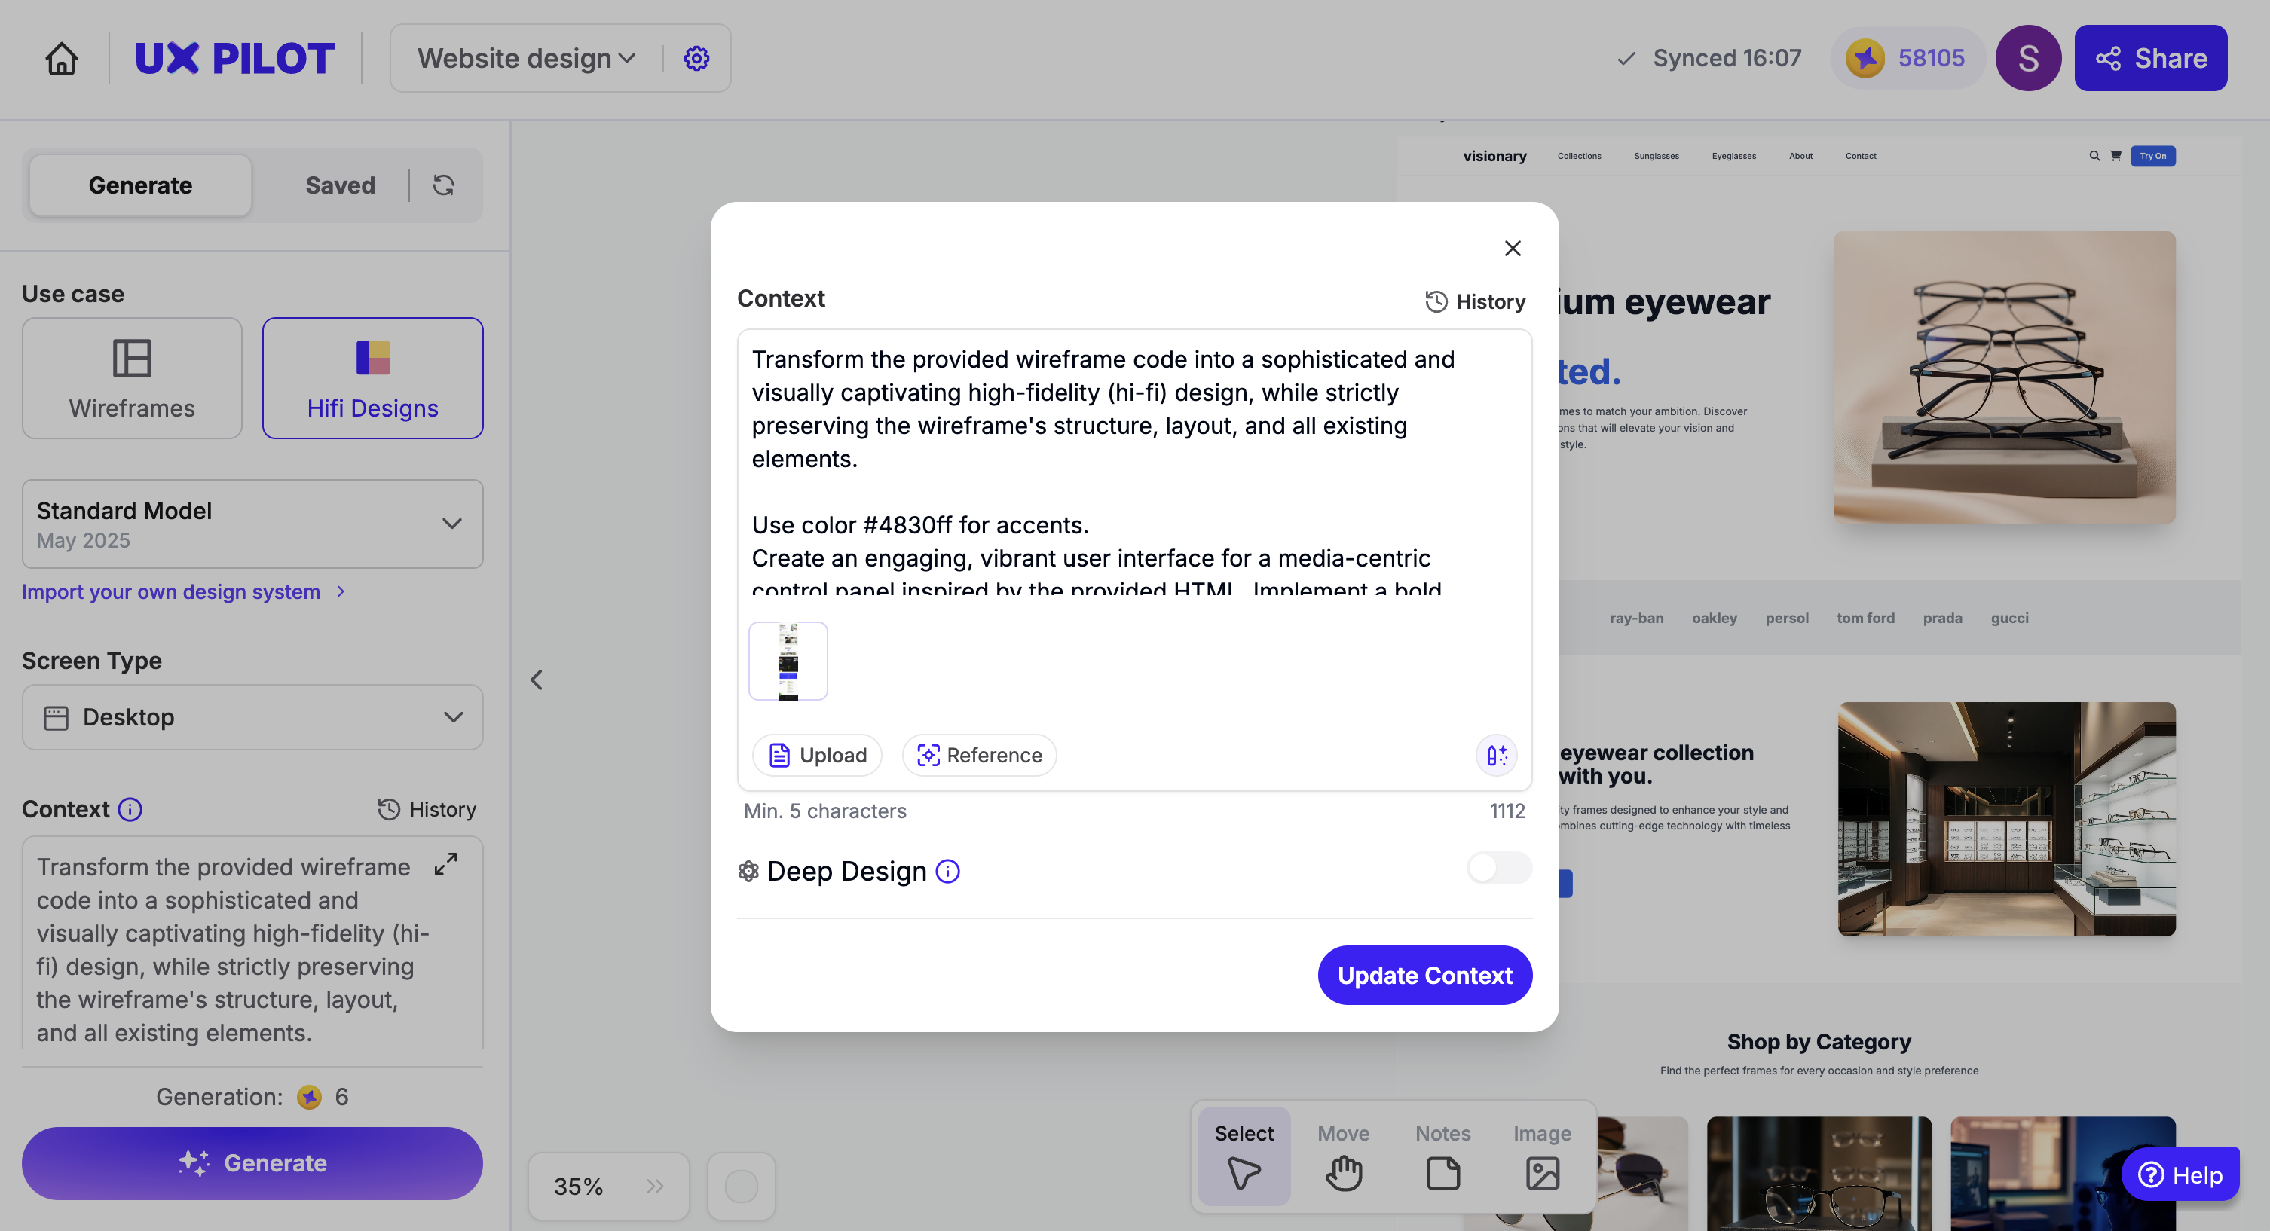Click the refresh icon beside Saved

pyautogui.click(x=443, y=185)
